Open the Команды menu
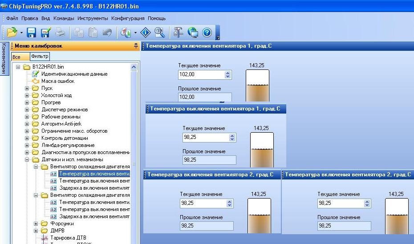Viewport: 414px width, 244px height. [x=64, y=19]
